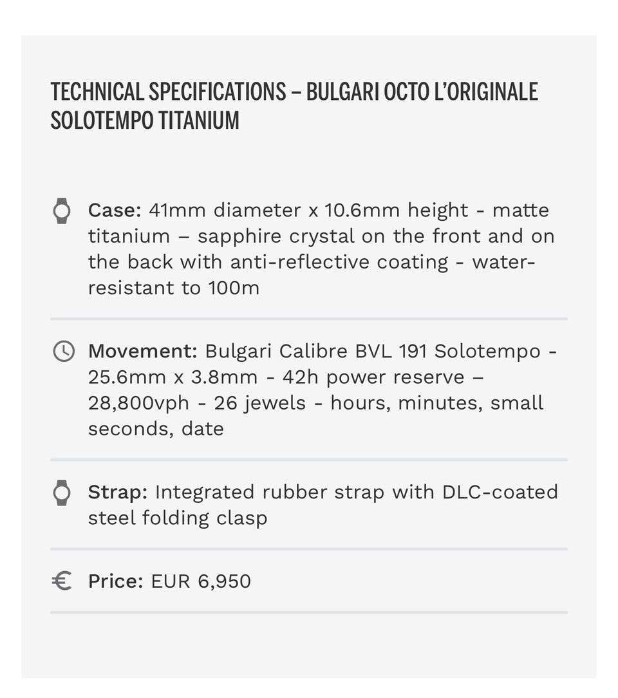Click the watch icon beside Case
Image resolution: width=618 pixels, height=698 pixels.
pyautogui.click(x=61, y=211)
